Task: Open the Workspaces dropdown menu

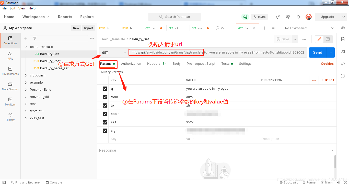Action: [36, 17]
